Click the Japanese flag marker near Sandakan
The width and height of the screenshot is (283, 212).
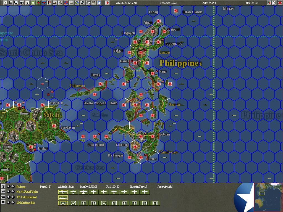pyautogui.click(x=54, y=126)
